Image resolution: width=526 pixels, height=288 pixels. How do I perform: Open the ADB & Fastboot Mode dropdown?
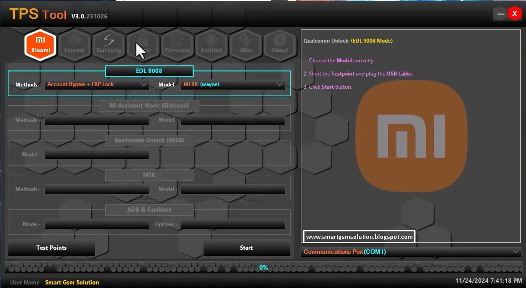[x=97, y=224]
